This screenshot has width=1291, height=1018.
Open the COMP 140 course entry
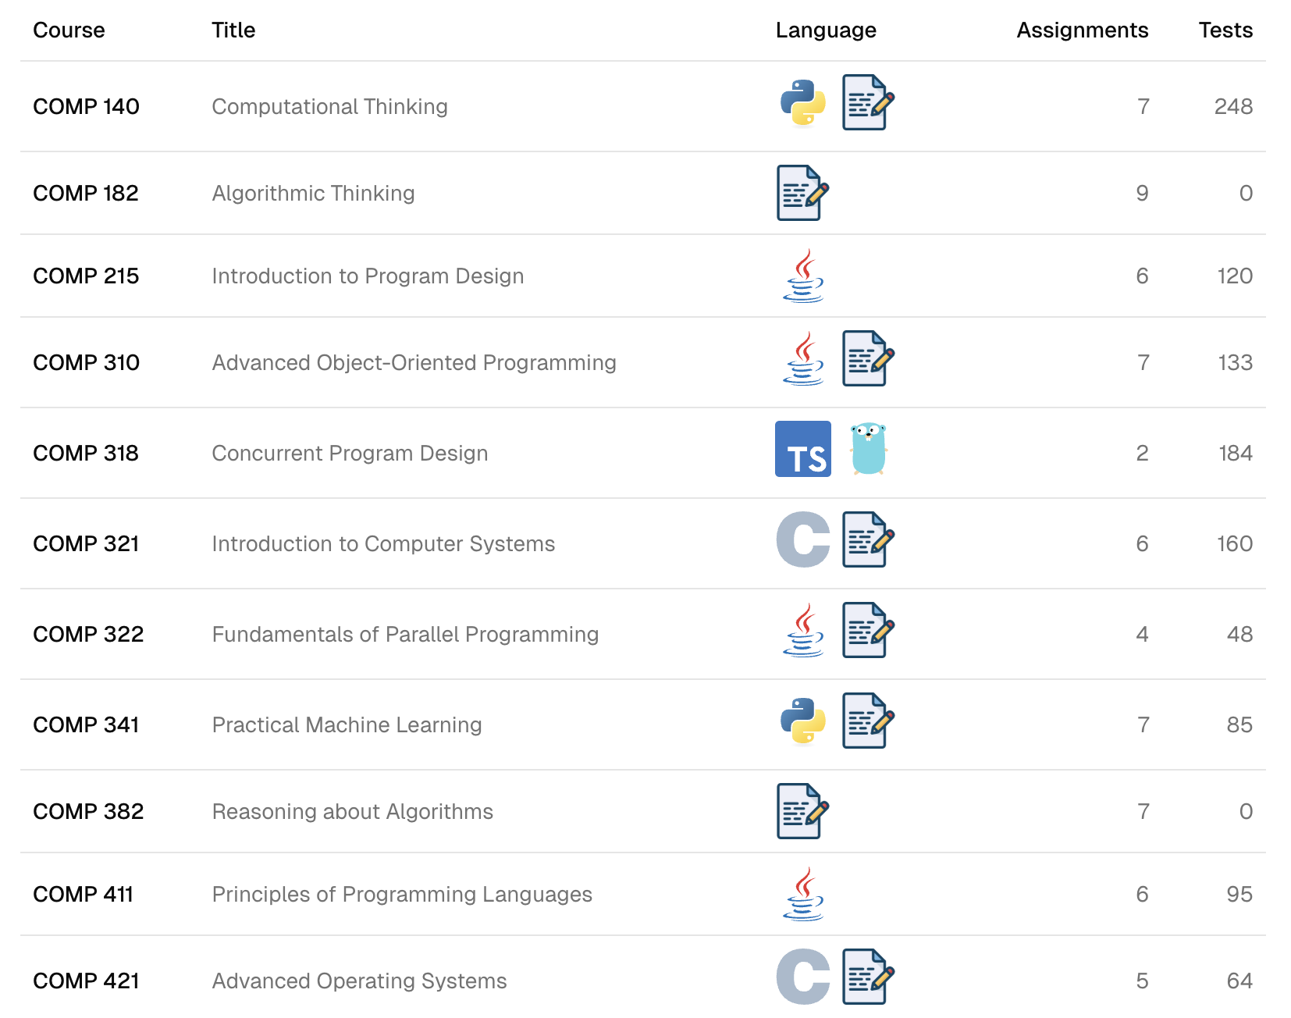[86, 107]
